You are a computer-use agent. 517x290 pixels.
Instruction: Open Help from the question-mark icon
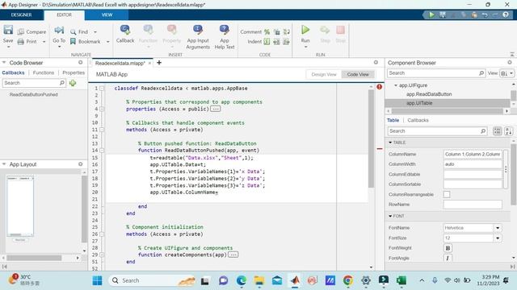506,14
